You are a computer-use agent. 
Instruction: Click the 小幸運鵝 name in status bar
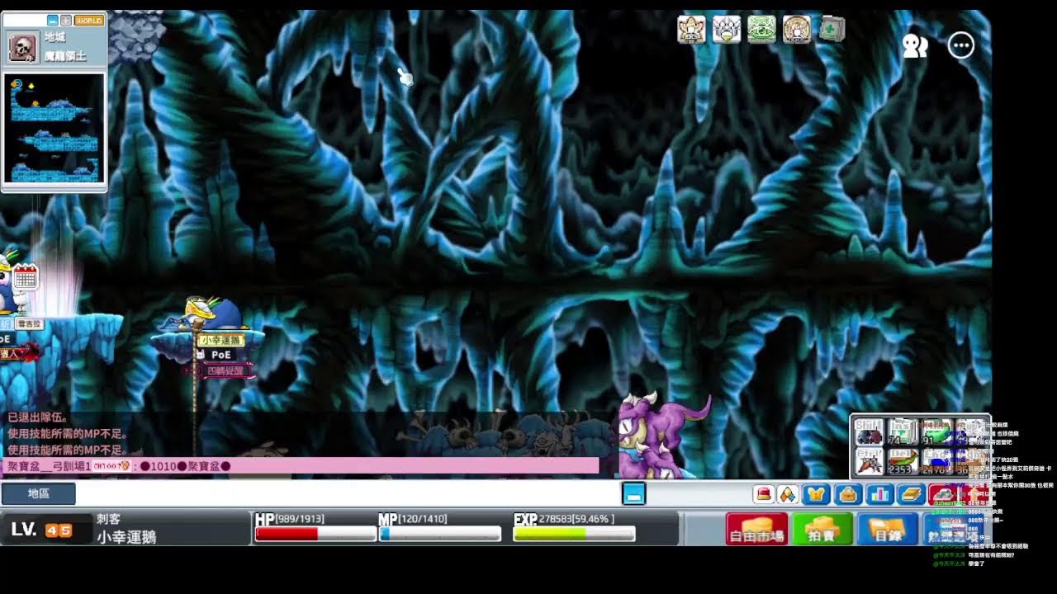pos(126,536)
